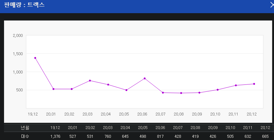Click the chart x-axis label 20,05
Image resolution: width=274 pixels, height=140 pixels.
click(124, 114)
